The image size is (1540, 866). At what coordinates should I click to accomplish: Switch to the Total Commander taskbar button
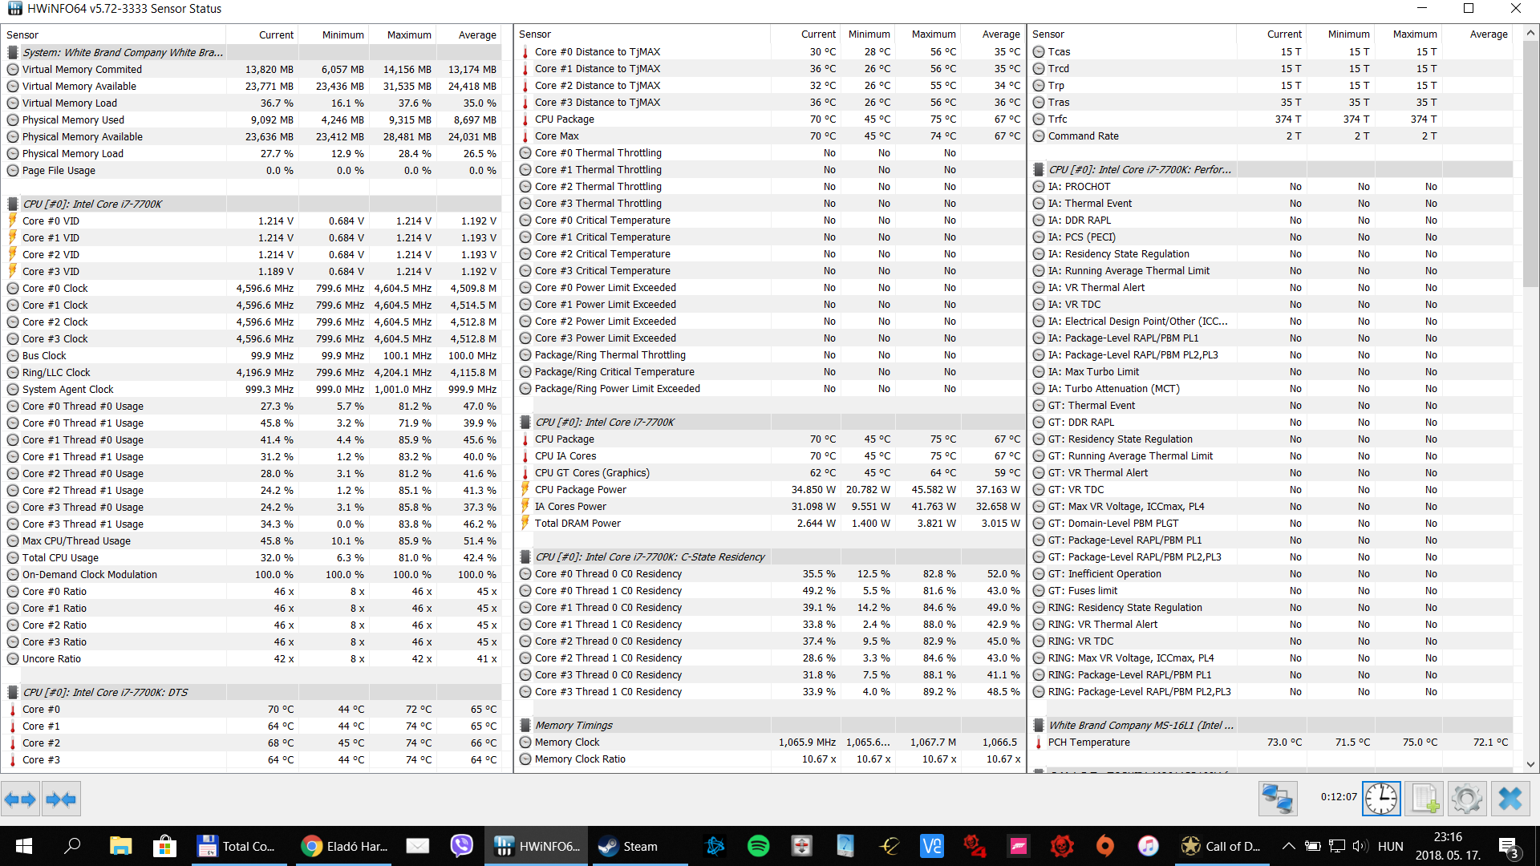click(238, 846)
